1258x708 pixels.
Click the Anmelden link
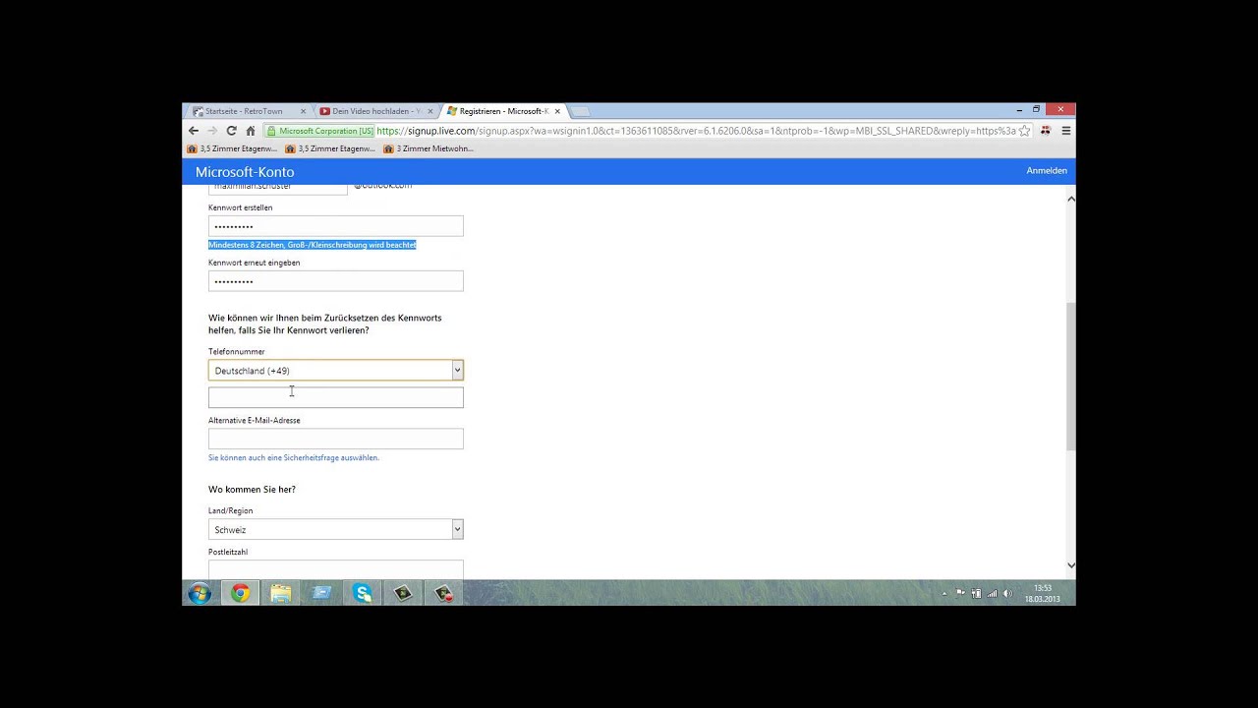click(1047, 171)
